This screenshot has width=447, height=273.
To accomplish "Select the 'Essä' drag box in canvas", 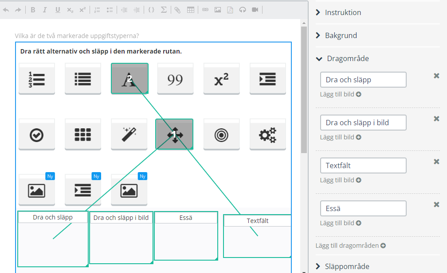I will point(186,236).
